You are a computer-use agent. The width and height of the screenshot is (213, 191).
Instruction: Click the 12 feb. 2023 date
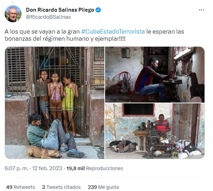click(x=47, y=168)
